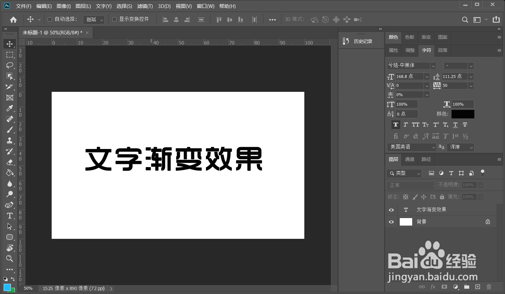505x294 pixels.
Task: Switch to the 路径 tab
Action: tap(426, 159)
